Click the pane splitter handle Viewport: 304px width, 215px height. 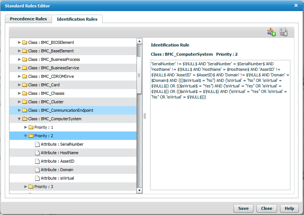click(x=145, y=116)
